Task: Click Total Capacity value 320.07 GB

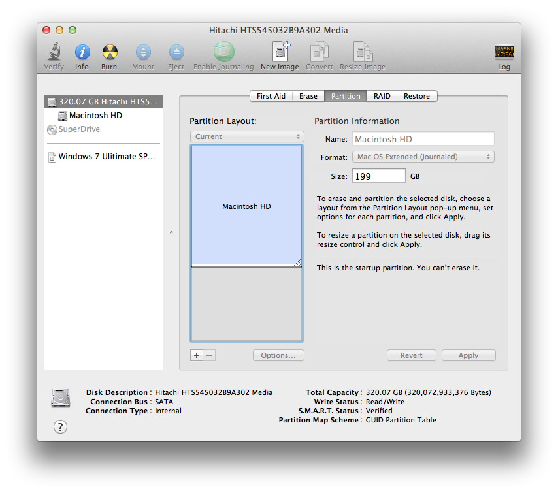Action: [x=429, y=392]
